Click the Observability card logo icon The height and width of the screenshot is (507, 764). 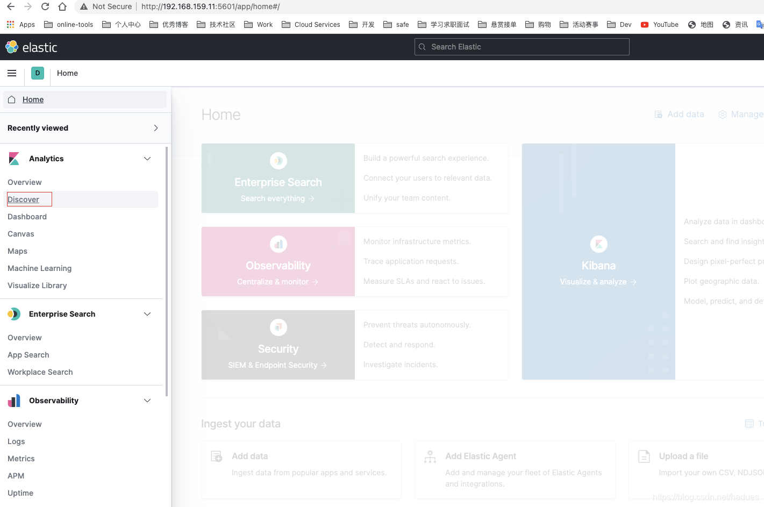tap(279, 244)
